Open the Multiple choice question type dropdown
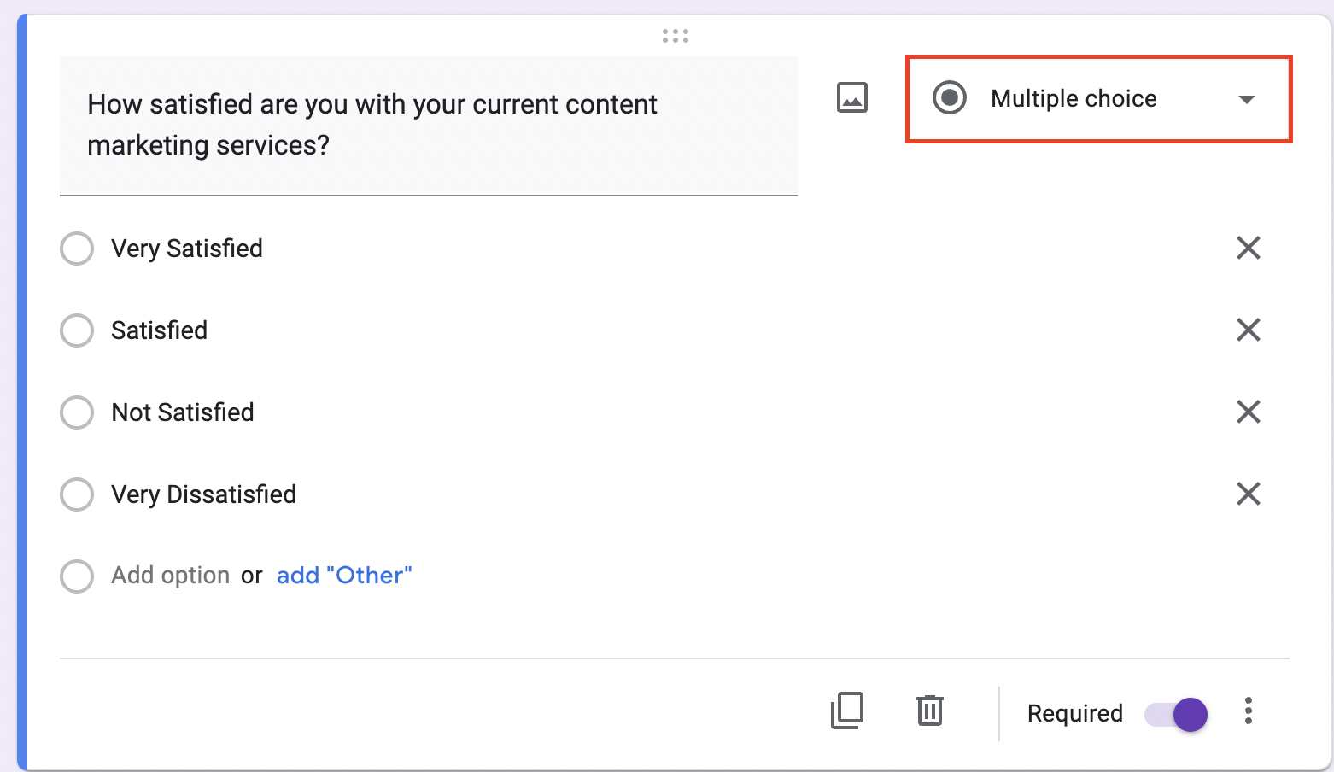The image size is (1334, 772). [x=1098, y=99]
